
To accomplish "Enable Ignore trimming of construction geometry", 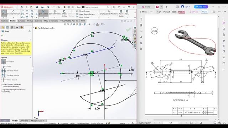I will click(2, 91).
